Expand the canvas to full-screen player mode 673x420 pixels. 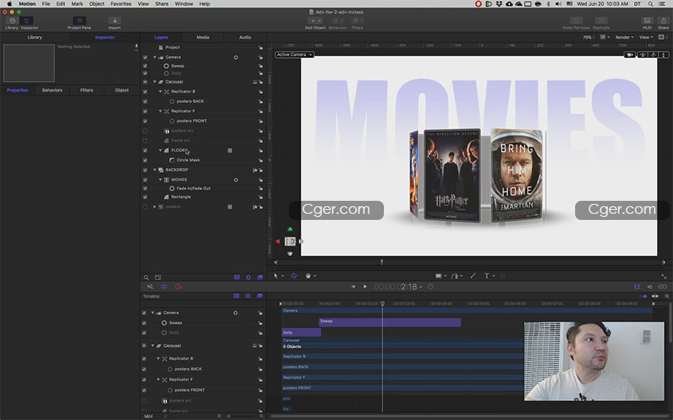pos(664,276)
